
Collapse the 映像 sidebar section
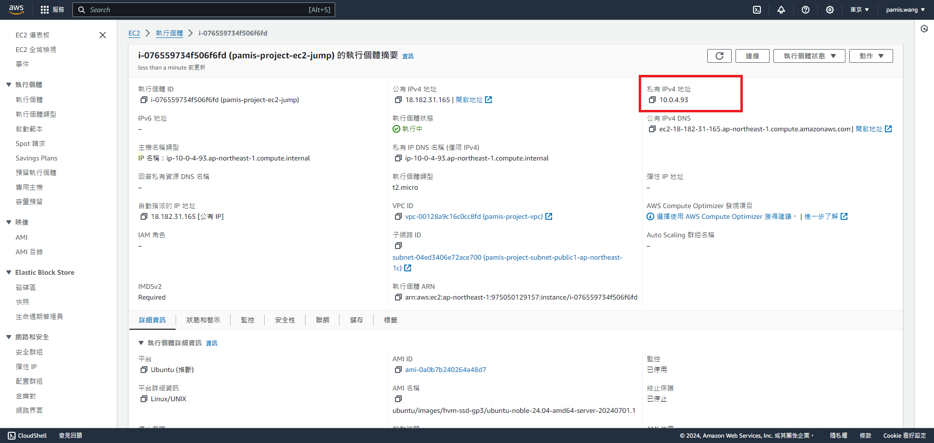coord(9,222)
